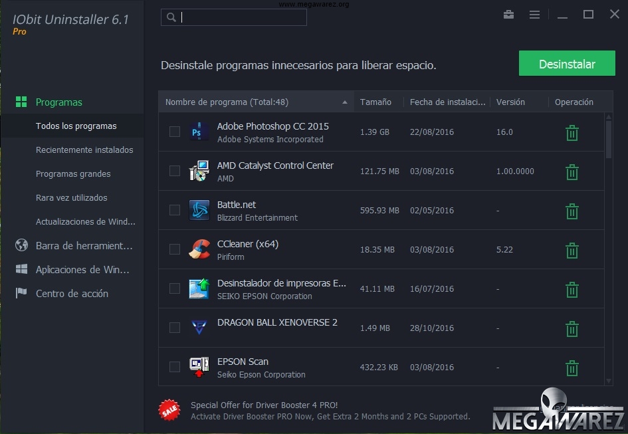Viewport: 628px width, 434px height.
Task: Open the hamburger menu icon
Action: click(534, 15)
